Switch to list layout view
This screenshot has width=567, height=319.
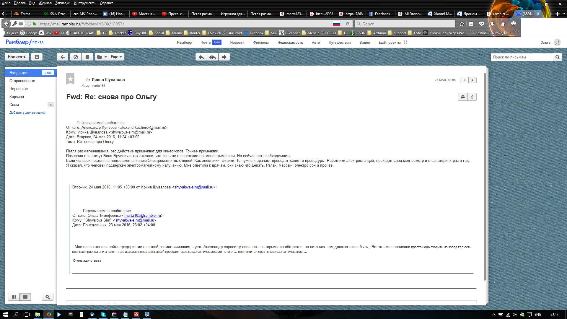[x=25, y=297]
